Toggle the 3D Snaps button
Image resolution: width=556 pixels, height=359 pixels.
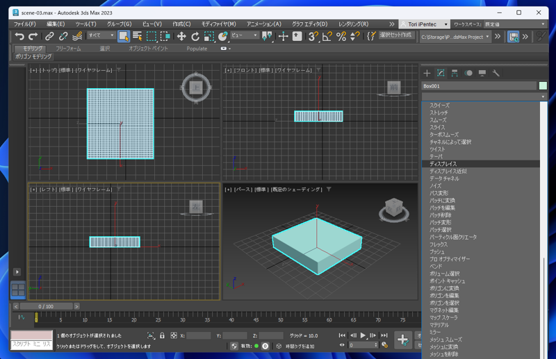pos(313,36)
